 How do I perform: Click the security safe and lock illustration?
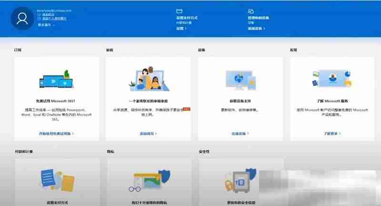pyautogui.click(x=241, y=180)
